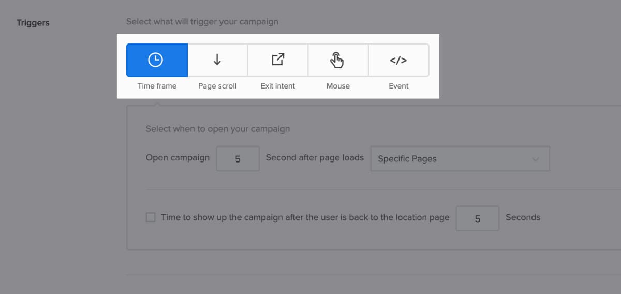Click the Page scroll label

pyautogui.click(x=217, y=86)
